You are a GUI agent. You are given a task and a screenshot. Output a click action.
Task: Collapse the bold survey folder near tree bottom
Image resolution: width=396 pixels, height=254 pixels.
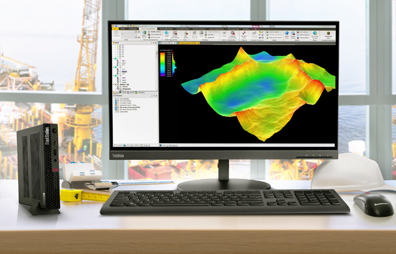[x=114, y=85]
